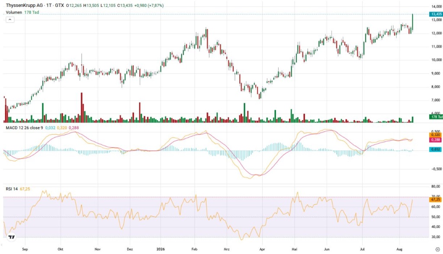Screen dimensions: 443x254
Task: Click the TradingView logo in the RSI pane
Action: click(x=12, y=237)
